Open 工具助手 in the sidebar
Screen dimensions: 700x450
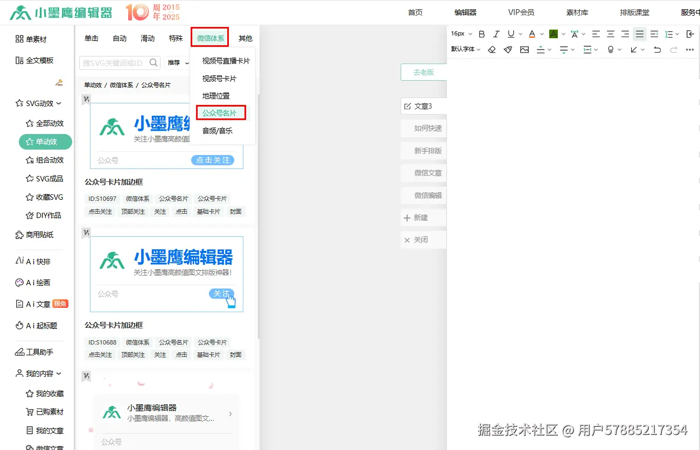coord(34,352)
